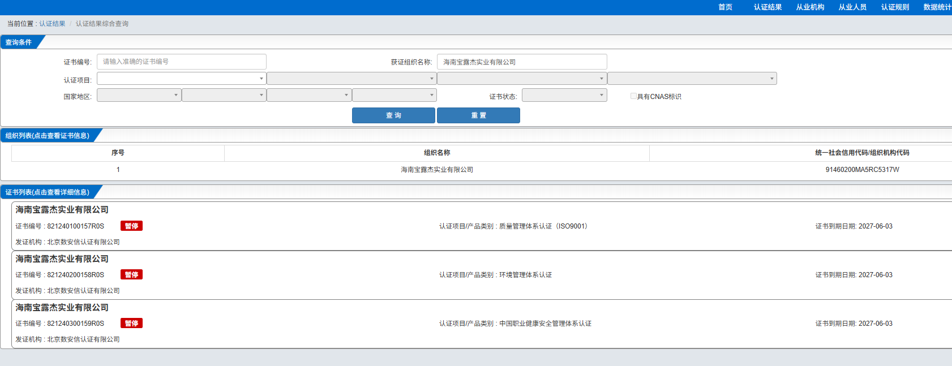Open the 从业机构 menu item
Viewport: 952px width, 366px height.
(810, 7)
